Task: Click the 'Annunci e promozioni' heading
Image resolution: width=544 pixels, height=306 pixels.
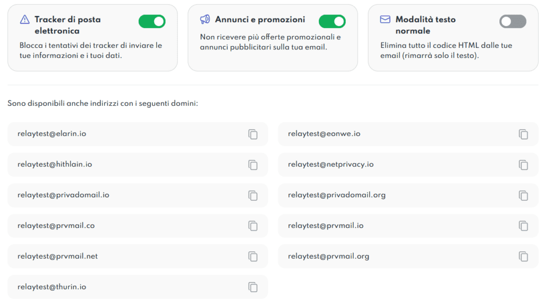Action: 260,20
